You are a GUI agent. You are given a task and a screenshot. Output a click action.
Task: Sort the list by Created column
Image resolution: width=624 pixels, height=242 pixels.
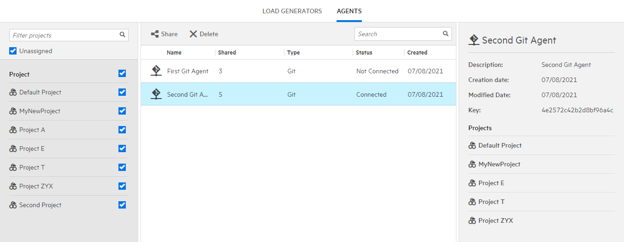coord(417,53)
